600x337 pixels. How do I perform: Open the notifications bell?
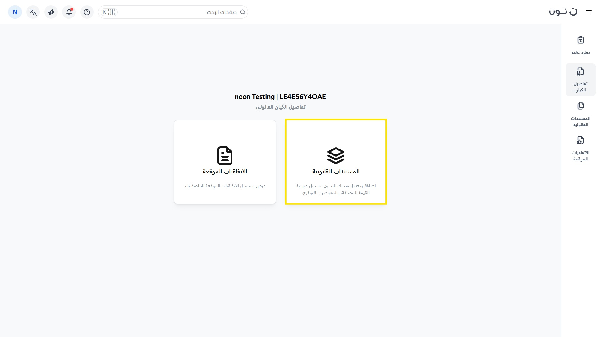coord(69,12)
